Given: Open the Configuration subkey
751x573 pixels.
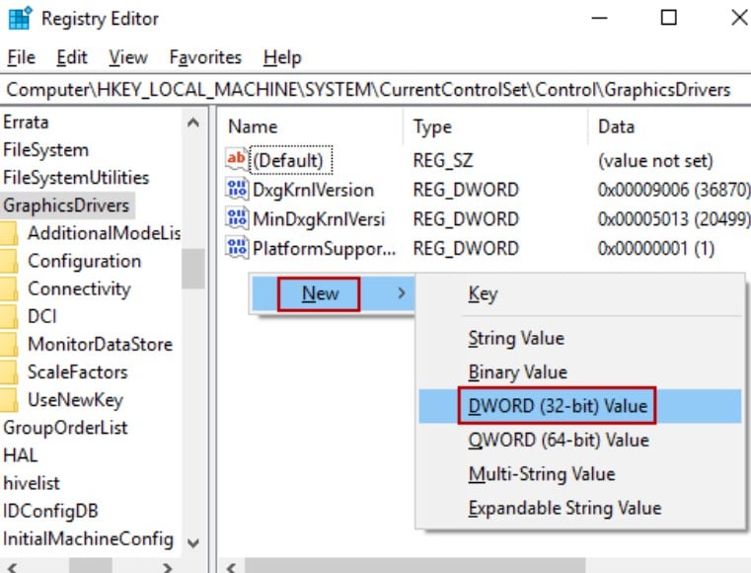Looking at the screenshot, I should tap(84, 262).
